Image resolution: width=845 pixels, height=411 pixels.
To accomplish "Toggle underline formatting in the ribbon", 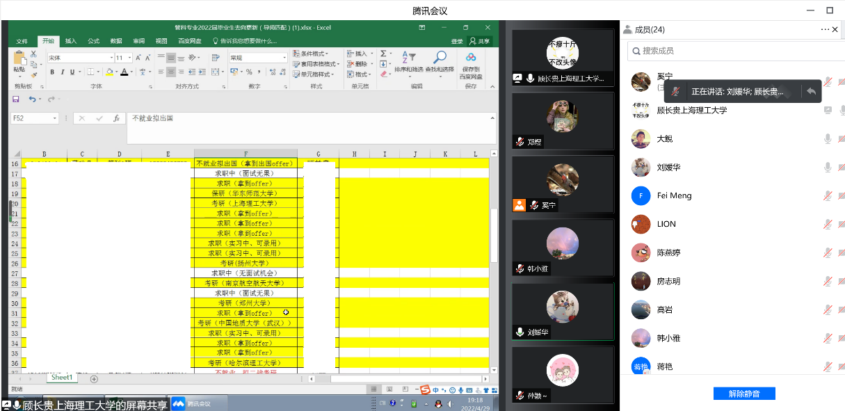I will click(72, 72).
